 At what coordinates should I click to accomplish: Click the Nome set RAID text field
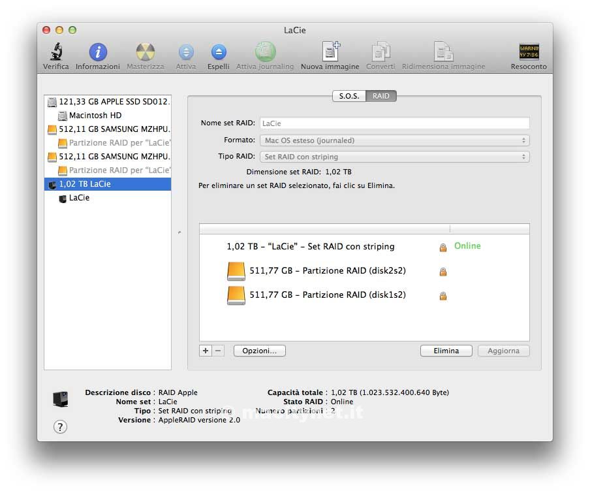(x=394, y=123)
